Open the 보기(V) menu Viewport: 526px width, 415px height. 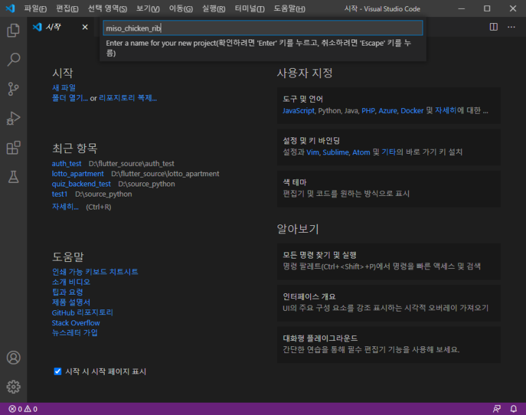click(x=148, y=9)
